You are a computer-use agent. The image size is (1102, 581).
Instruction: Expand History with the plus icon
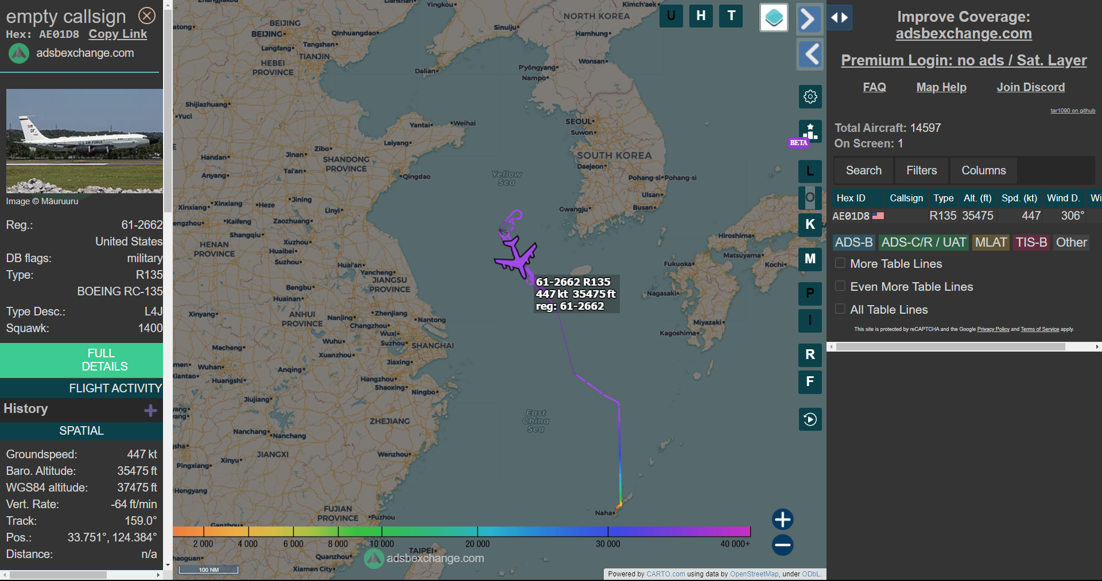(x=150, y=410)
